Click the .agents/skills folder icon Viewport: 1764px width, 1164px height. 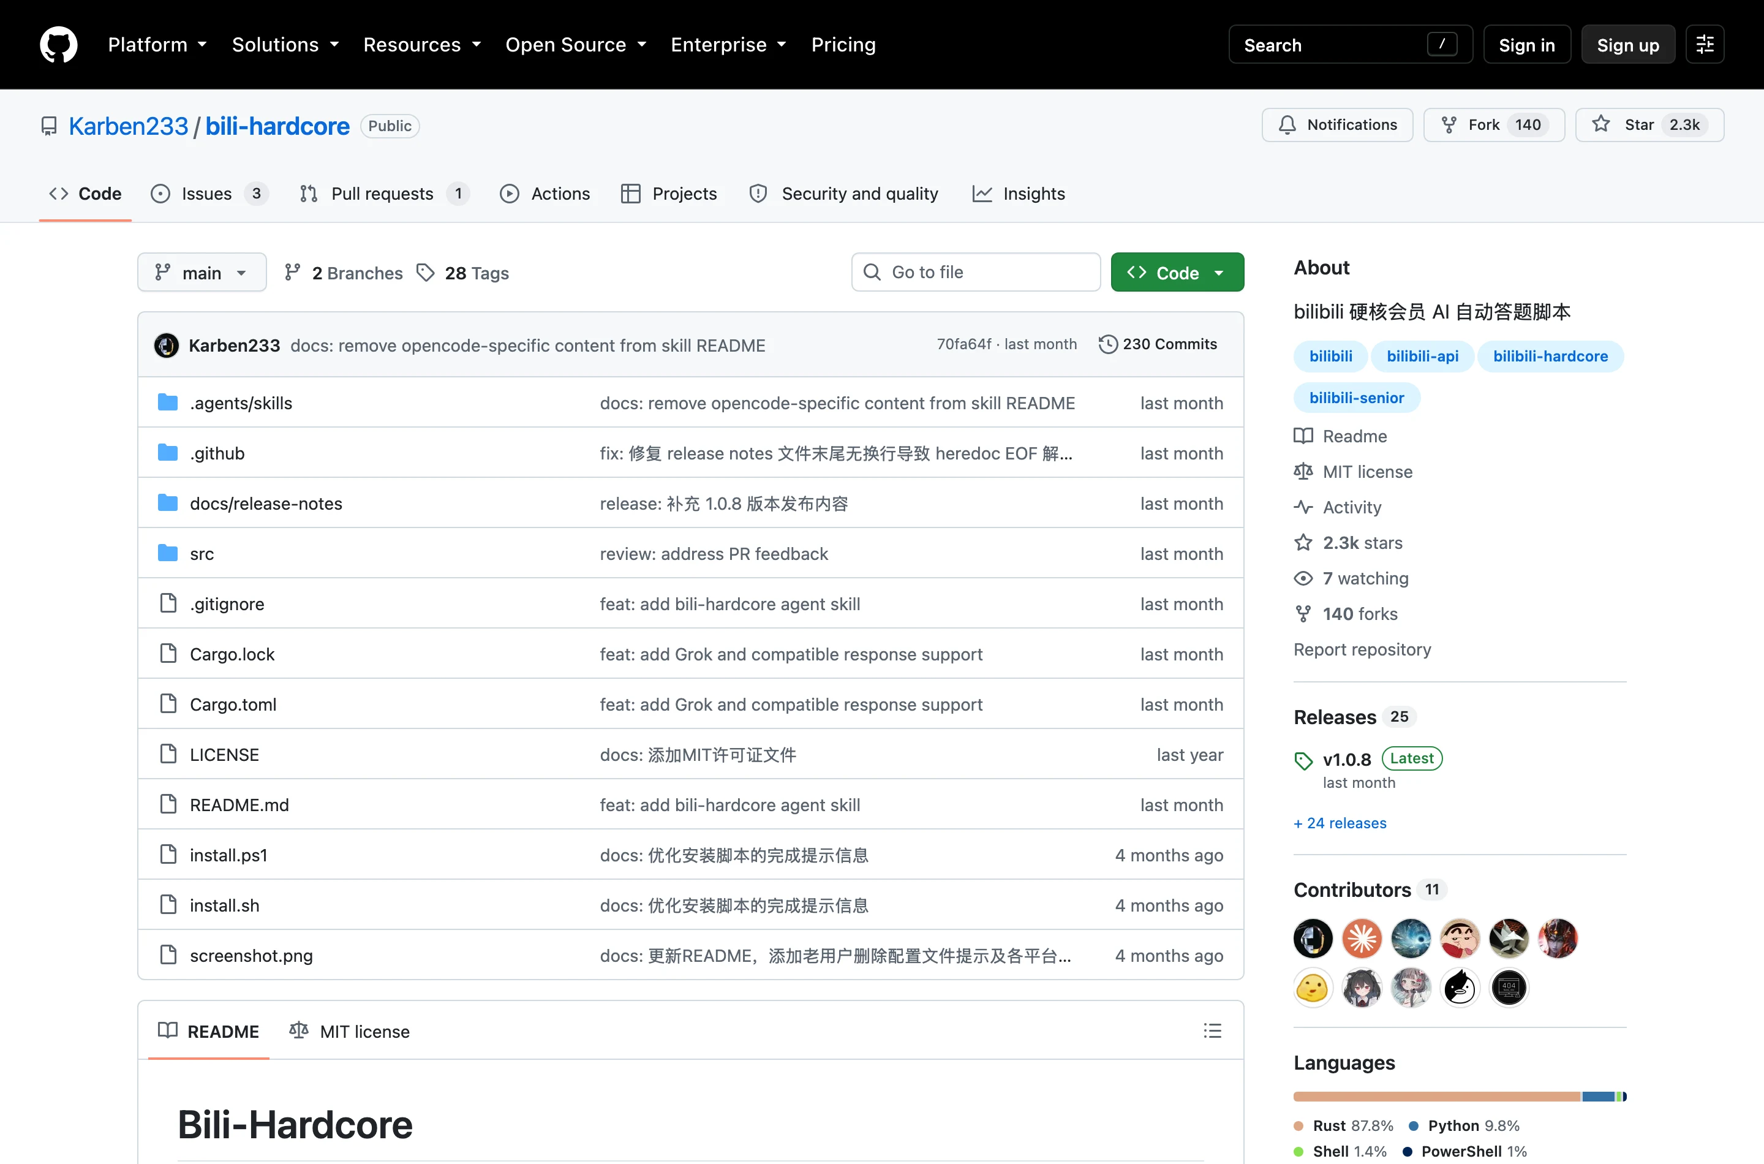168,402
